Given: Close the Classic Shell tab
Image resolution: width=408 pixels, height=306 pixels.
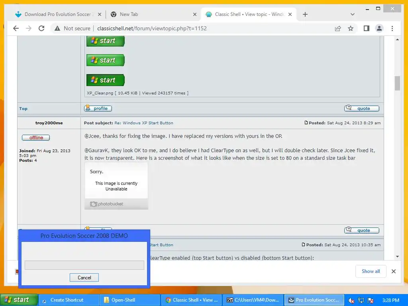Looking at the screenshot, I should click(290, 14).
